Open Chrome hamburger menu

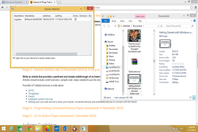tap(196, 7)
